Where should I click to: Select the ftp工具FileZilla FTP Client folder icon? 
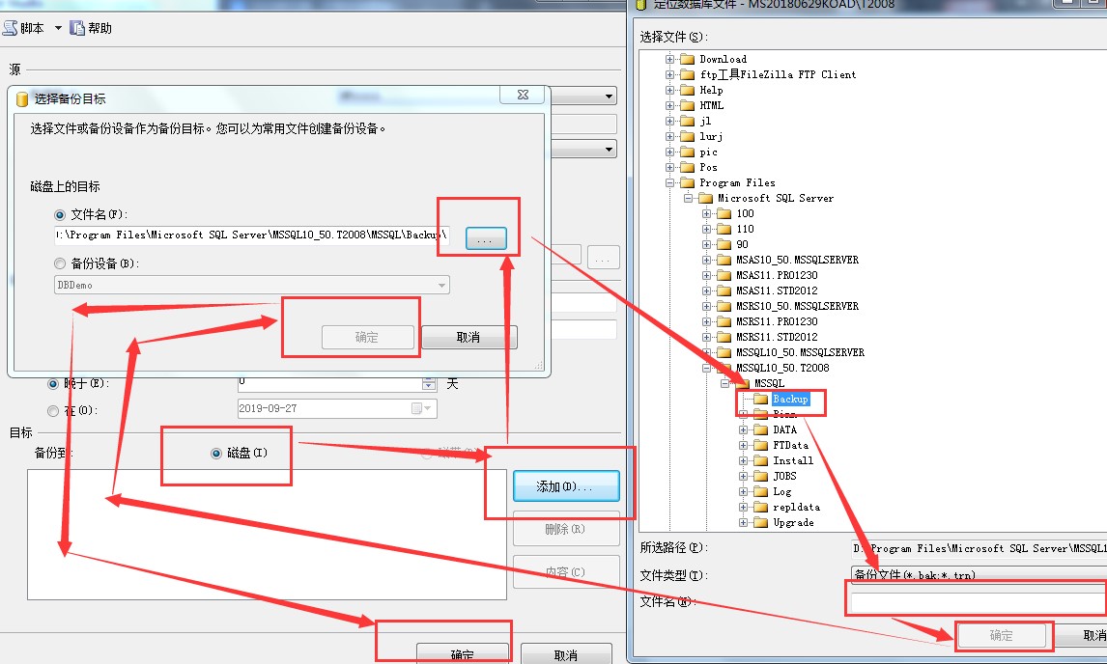pos(688,75)
